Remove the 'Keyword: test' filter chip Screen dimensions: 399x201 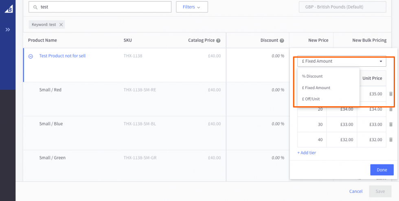(61, 25)
